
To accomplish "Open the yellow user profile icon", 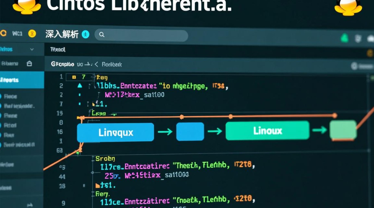I will [x=32, y=34].
